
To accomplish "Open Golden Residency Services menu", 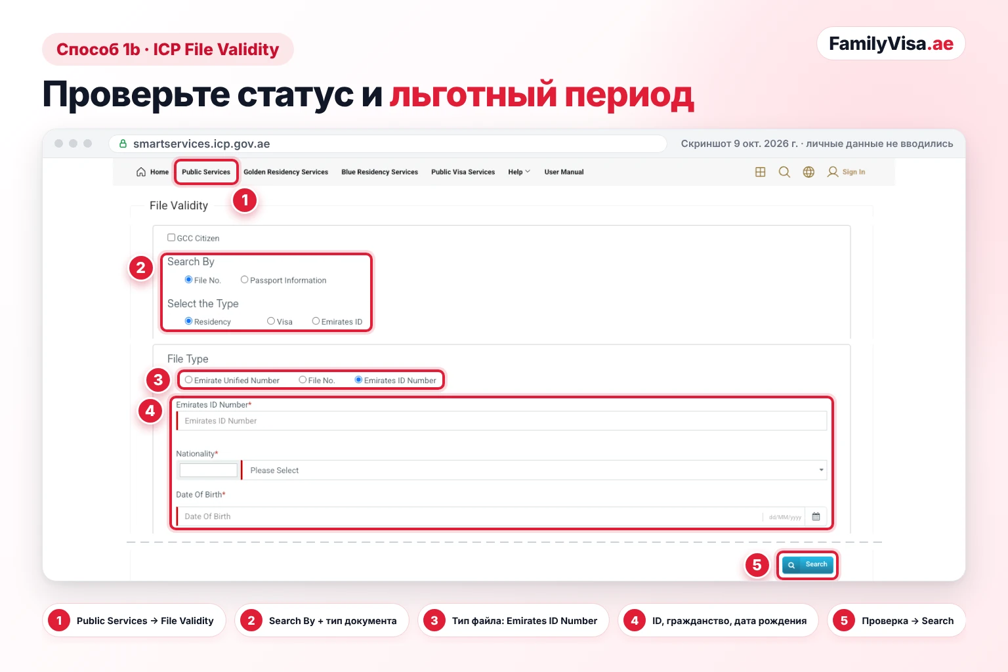I will coord(285,172).
